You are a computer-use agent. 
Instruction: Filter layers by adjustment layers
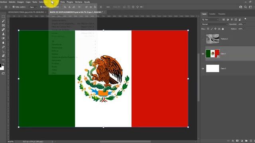pos(228,19)
